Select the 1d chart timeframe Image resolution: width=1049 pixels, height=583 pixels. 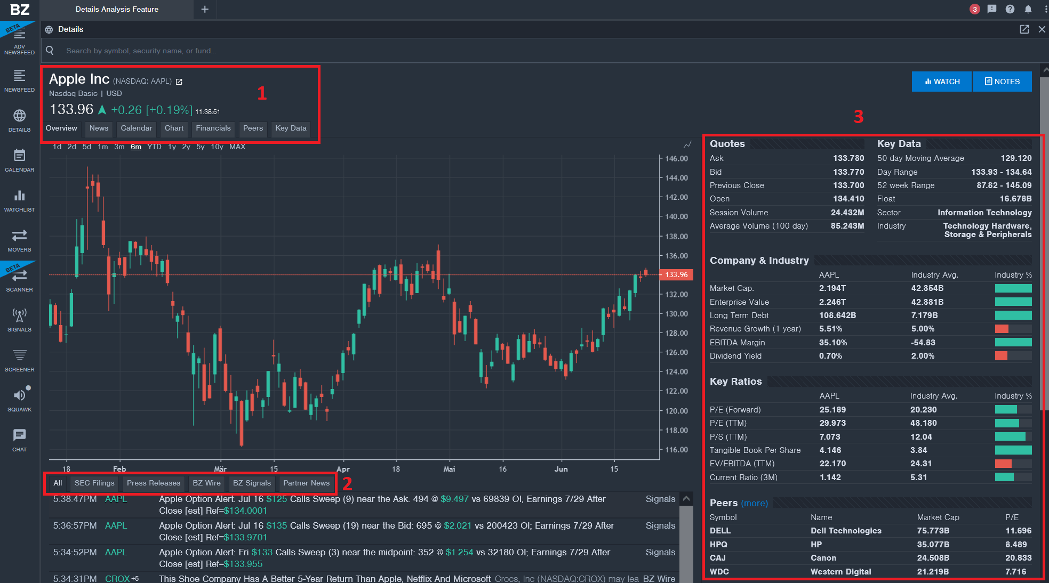tap(57, 147)
